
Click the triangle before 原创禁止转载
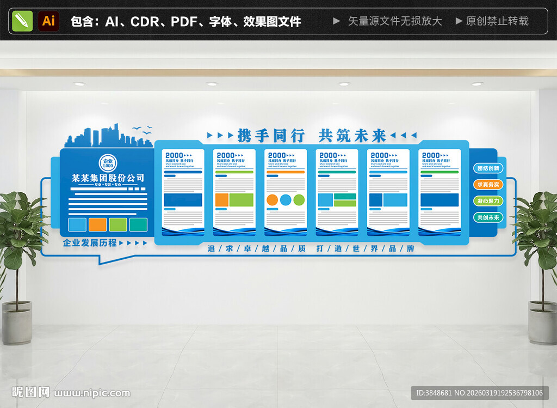[459, 21]
